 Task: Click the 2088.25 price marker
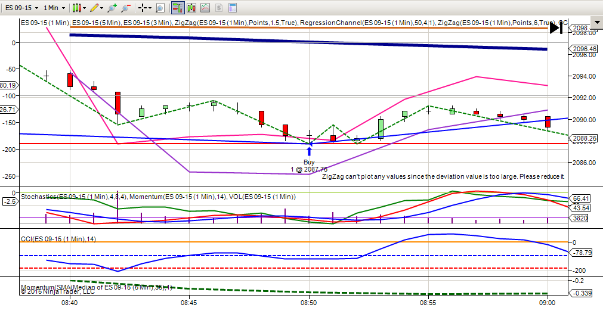pyautogui.click(x=583, y=138)
